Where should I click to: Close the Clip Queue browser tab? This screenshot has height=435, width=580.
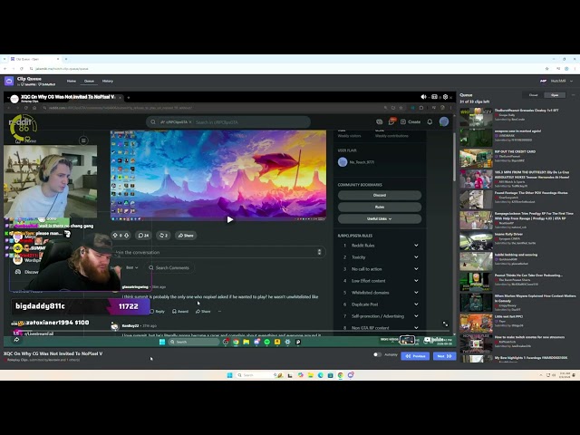coord(58,59)
